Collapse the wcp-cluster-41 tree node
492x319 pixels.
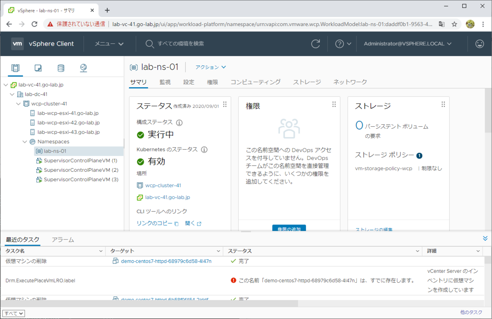pyautogui.click(x=18, y=103)
